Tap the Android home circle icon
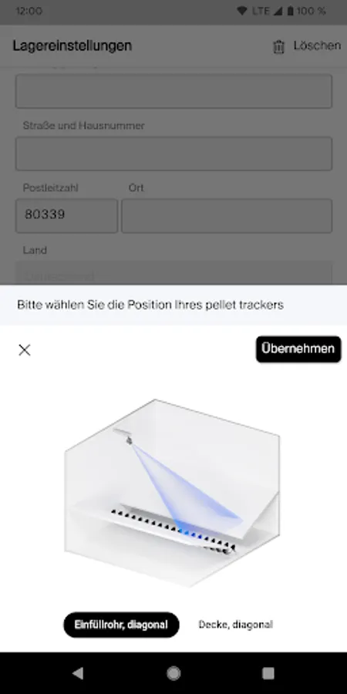 point(173,673)
